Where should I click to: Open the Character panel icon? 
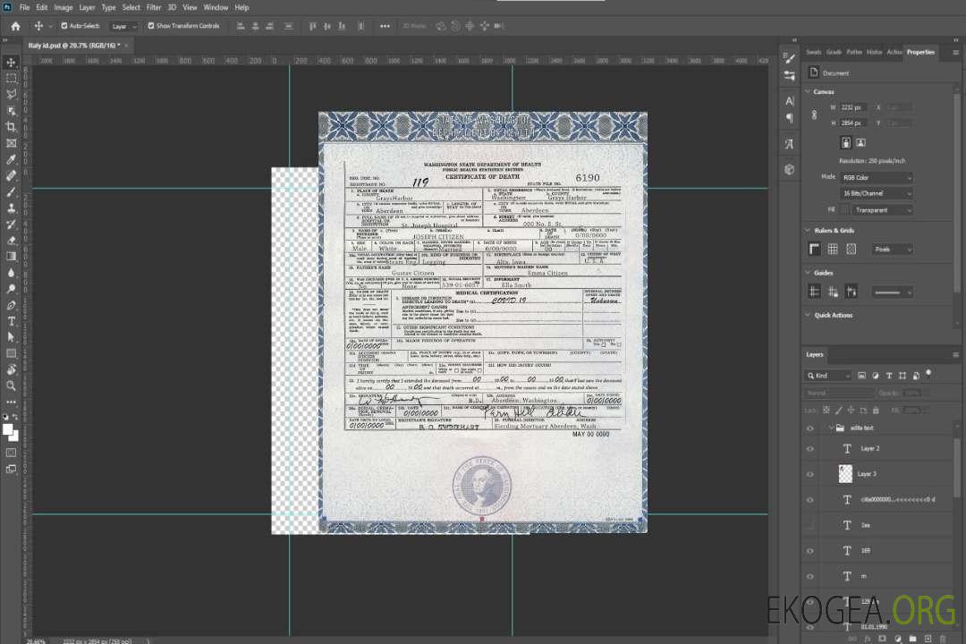point(790,100)
